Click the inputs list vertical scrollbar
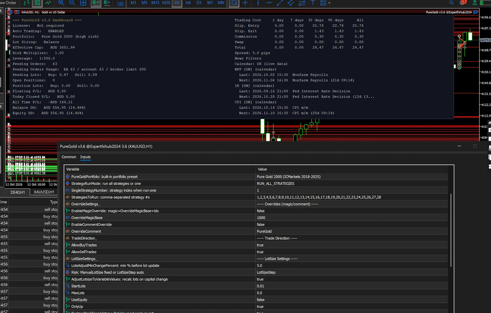 pyautogui.click(x=451, y=230)
